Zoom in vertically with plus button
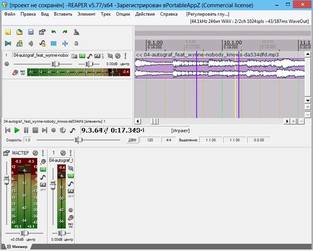 [308, 107]
